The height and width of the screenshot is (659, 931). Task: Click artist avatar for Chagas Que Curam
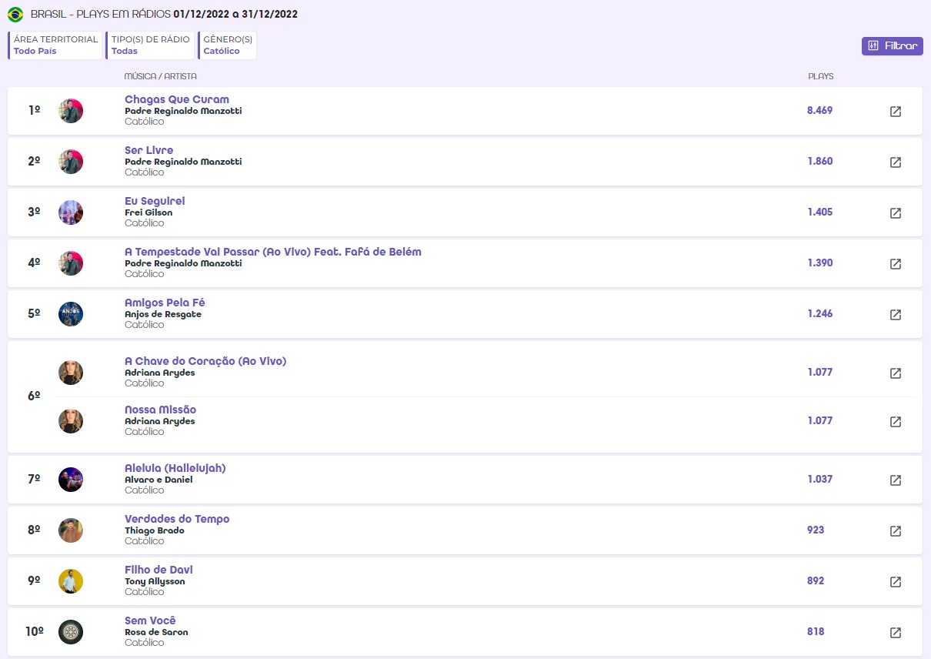[71, 111]
